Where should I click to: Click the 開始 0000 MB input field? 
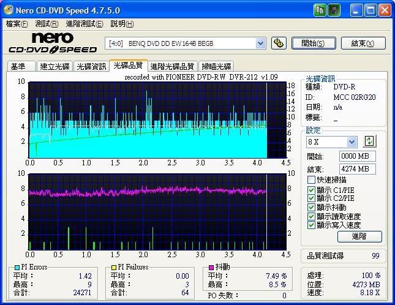357,156
